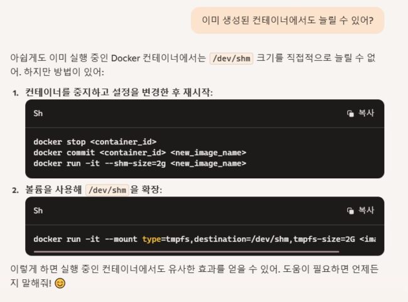Copy the docker stop/commit code block
408x302 pixels.
(361, 113)
